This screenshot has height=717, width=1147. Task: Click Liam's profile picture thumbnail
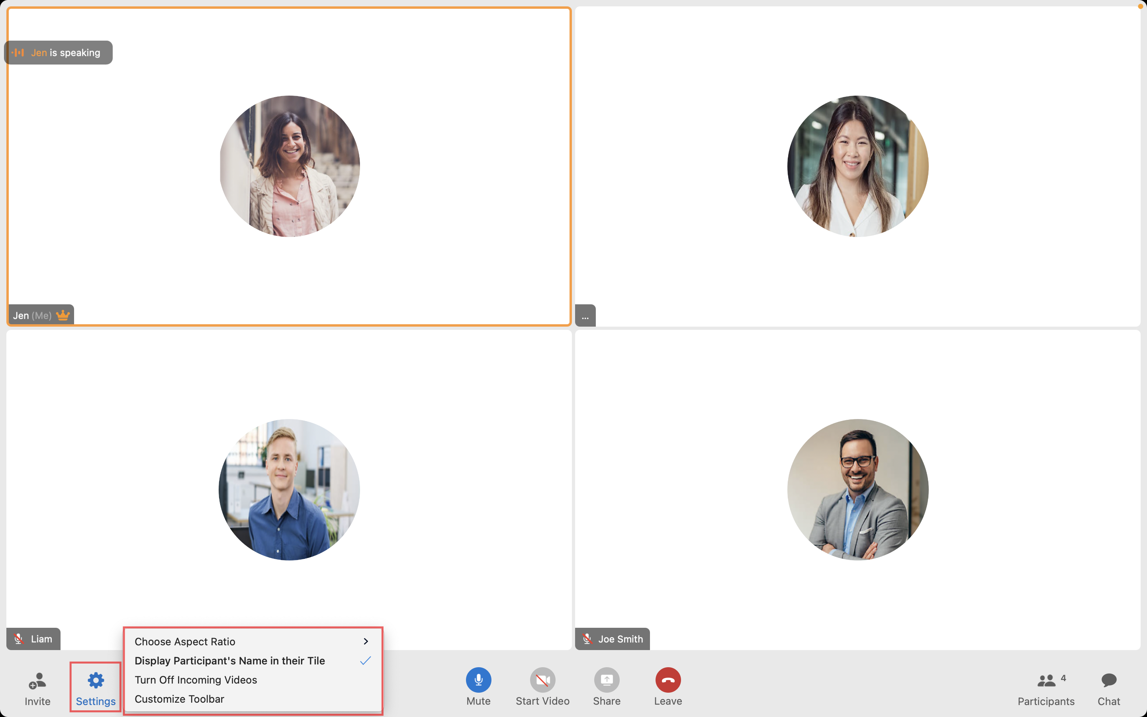pos(289,490)
